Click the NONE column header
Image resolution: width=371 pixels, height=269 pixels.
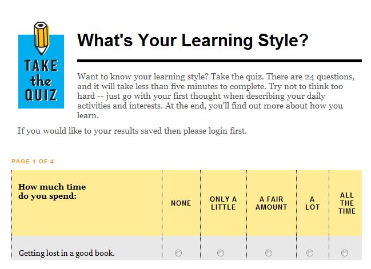[181, 203]
